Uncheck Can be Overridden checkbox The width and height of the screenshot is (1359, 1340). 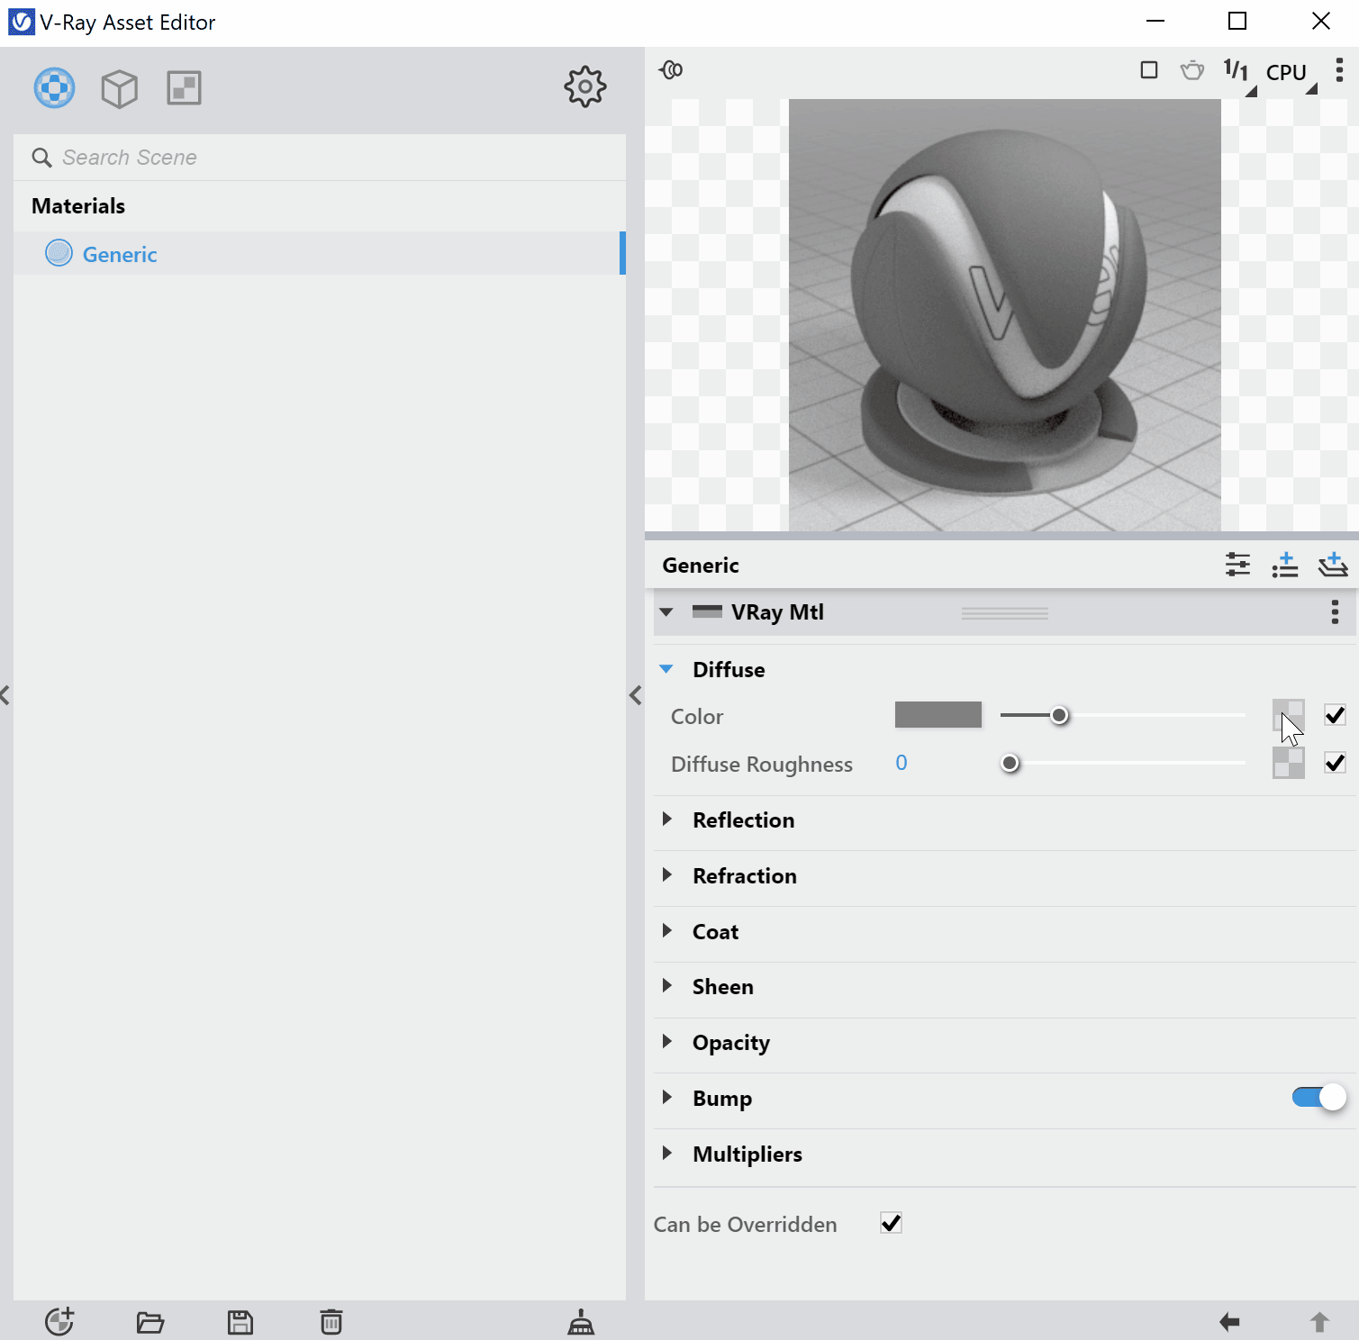click(x=891, y=1223)
